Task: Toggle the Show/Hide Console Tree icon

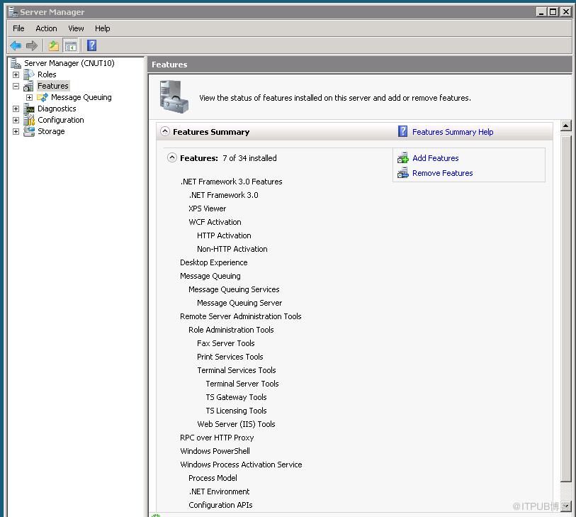Action: (71, 46)
